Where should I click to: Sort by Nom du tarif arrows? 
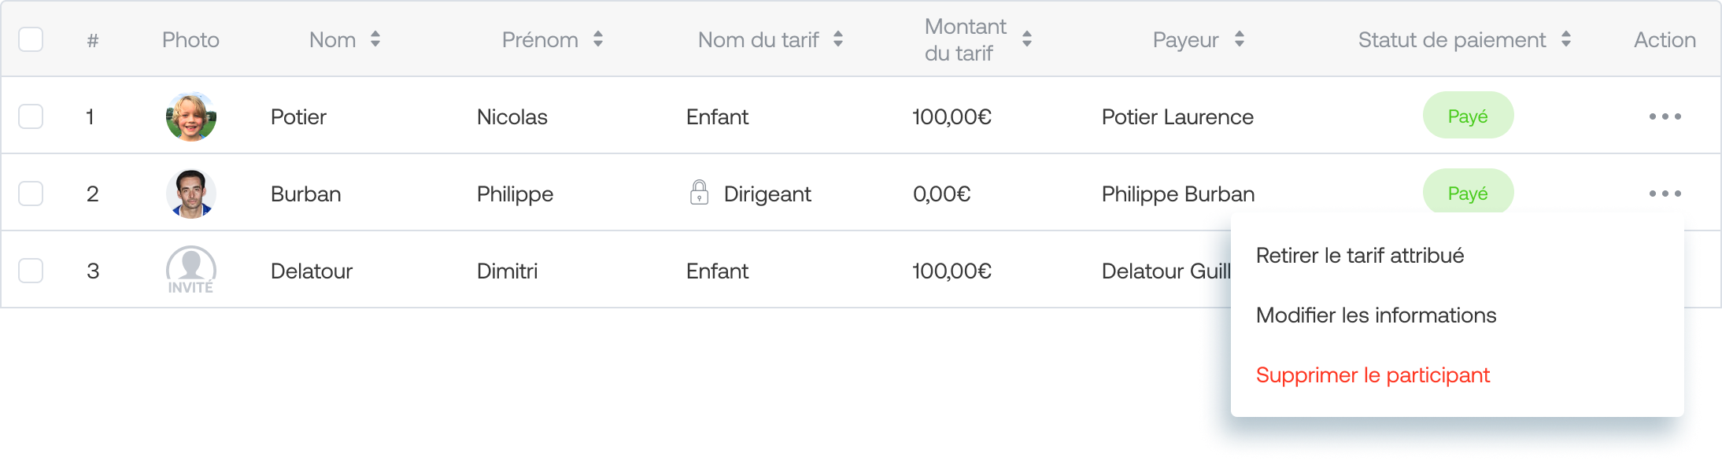pos(838,39)
